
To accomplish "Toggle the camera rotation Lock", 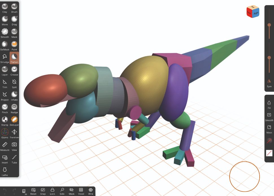I will click(x=52, y=190).
